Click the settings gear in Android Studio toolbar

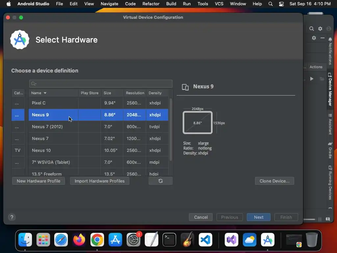[x=320, y=29]
